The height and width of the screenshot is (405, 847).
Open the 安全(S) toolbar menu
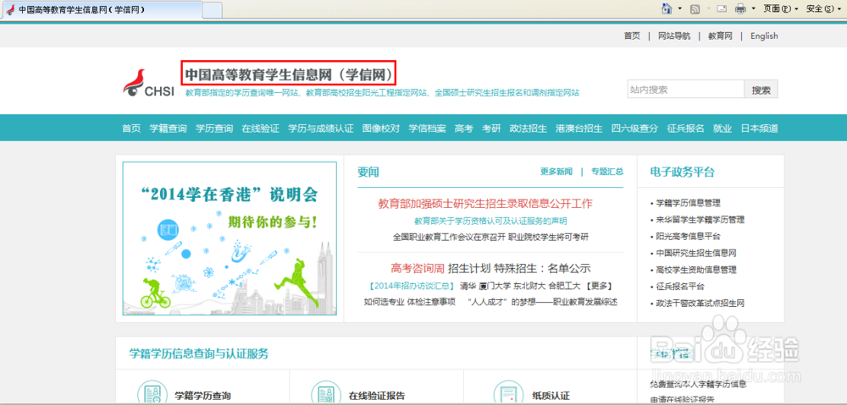[x=823, y=8]
